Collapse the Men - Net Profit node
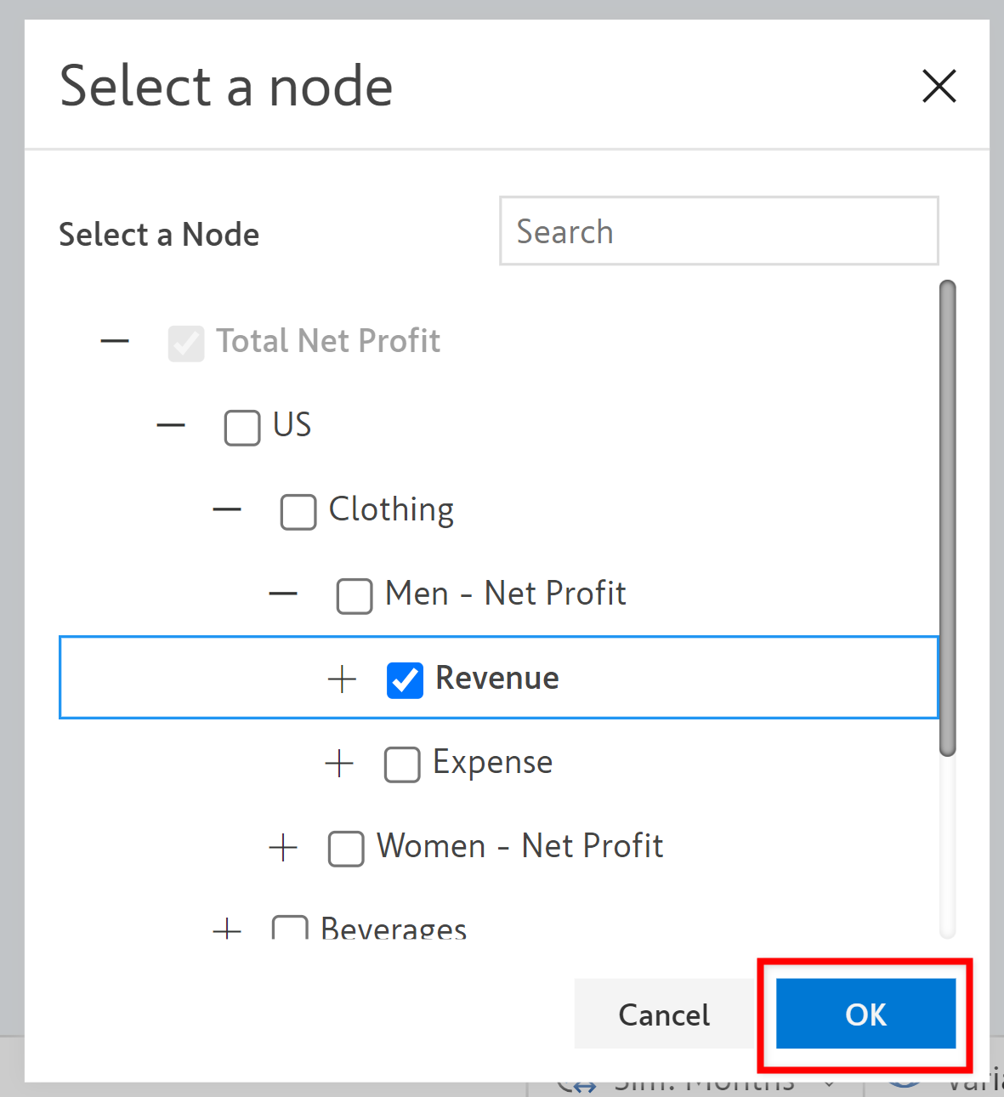 point(283,594)
